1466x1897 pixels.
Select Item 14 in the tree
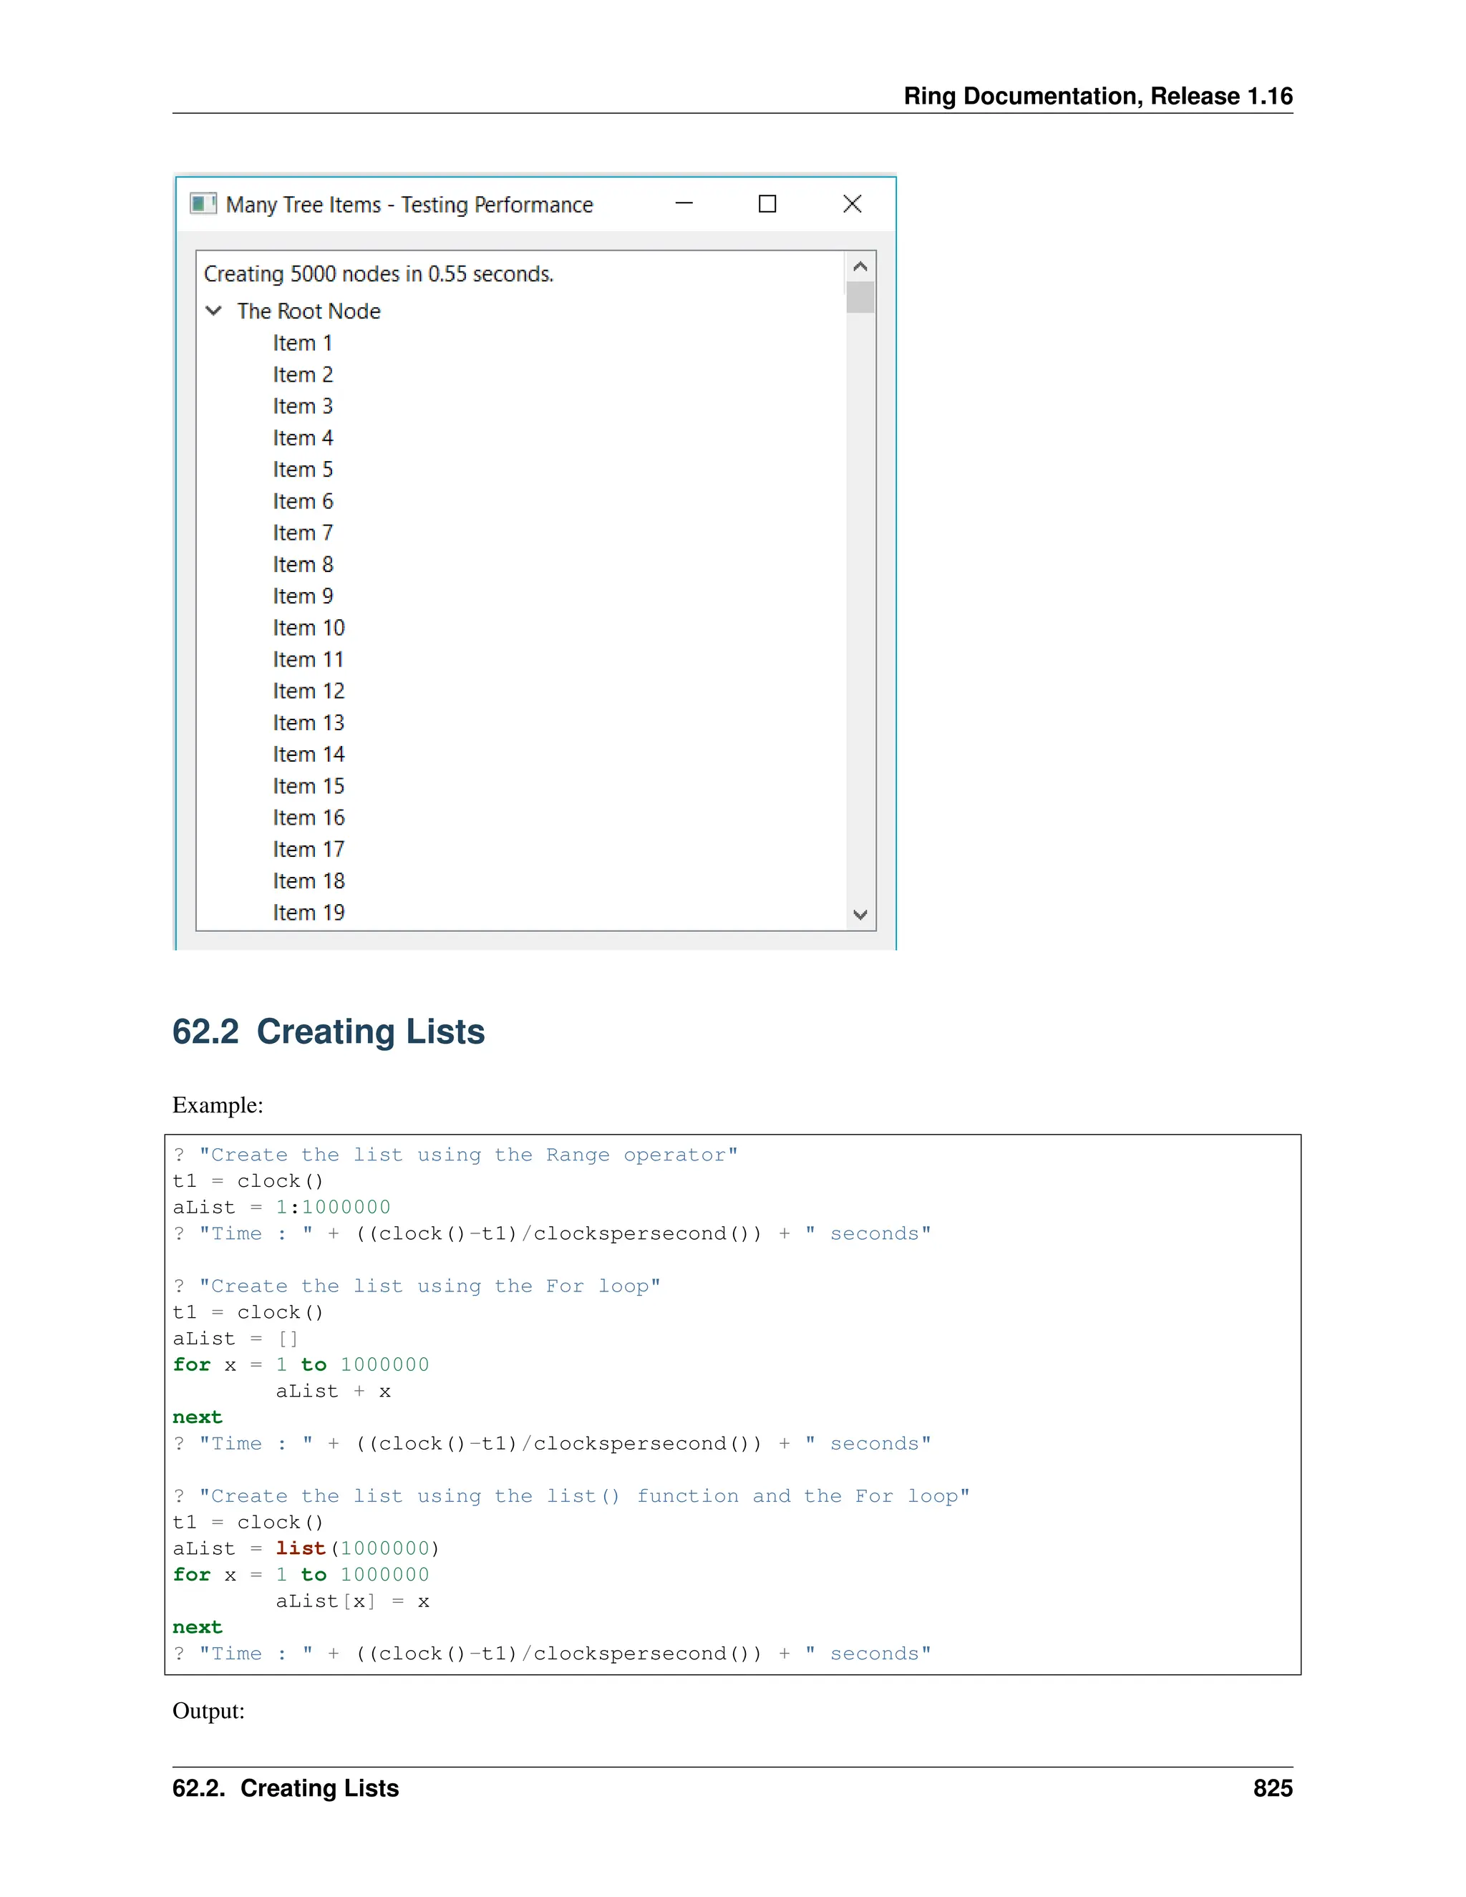(x=309, y=755)
